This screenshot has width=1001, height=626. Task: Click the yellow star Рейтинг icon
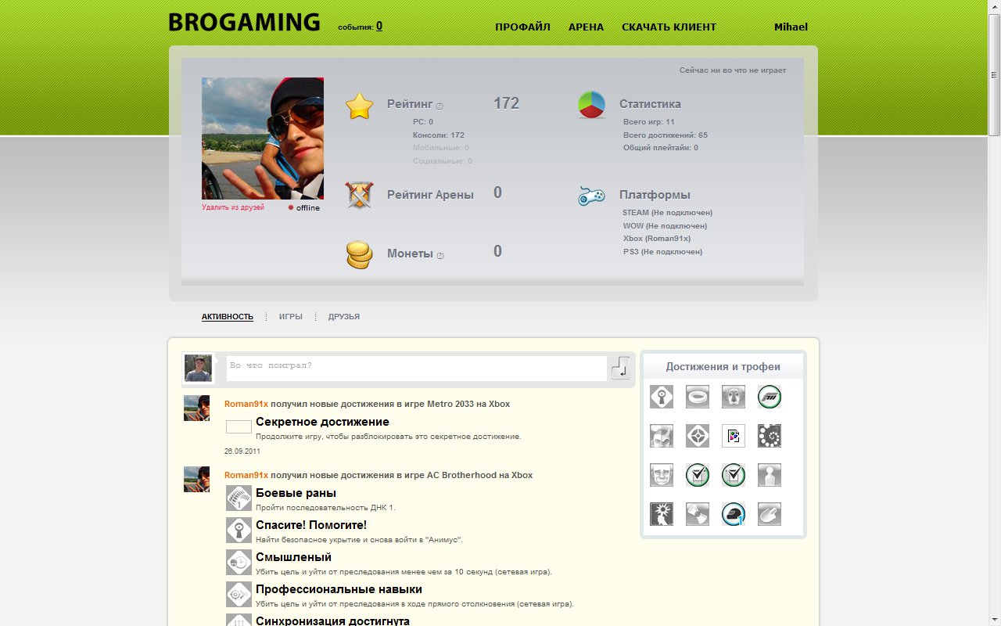pyautogui.click(x=358, y=103)
